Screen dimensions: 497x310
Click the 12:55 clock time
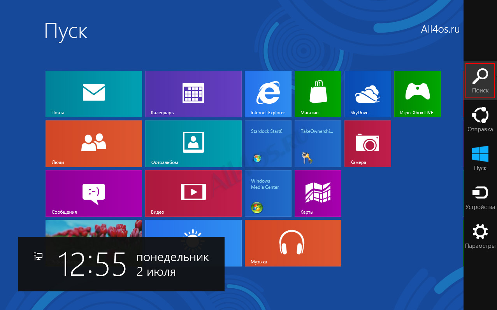(x=92, y=264)
